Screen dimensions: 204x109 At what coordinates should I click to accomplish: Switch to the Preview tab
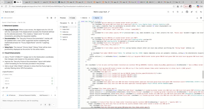pyautogui.click(x=63, y=18)
